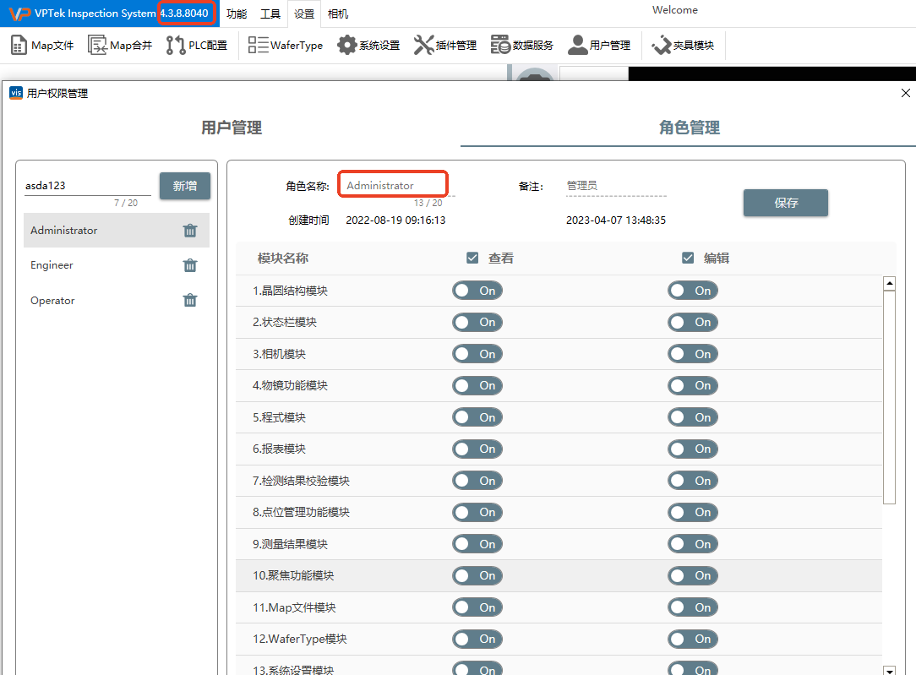Screen dimensions: 916x675
Task: Click the 2022-08-19 09:16:13 creation time
Action: point(395,220)
